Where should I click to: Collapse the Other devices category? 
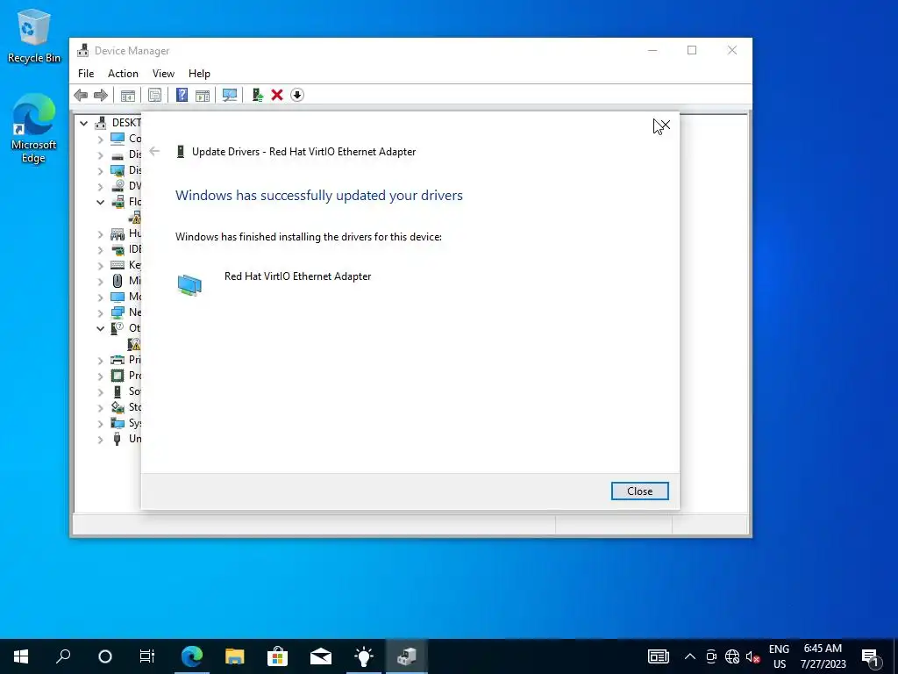(x=100, y=328)
